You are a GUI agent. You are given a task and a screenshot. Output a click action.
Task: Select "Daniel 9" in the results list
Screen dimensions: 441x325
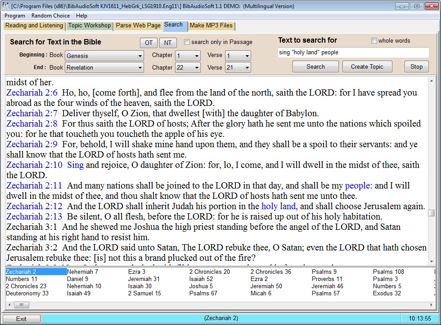(x=77, y=279)
